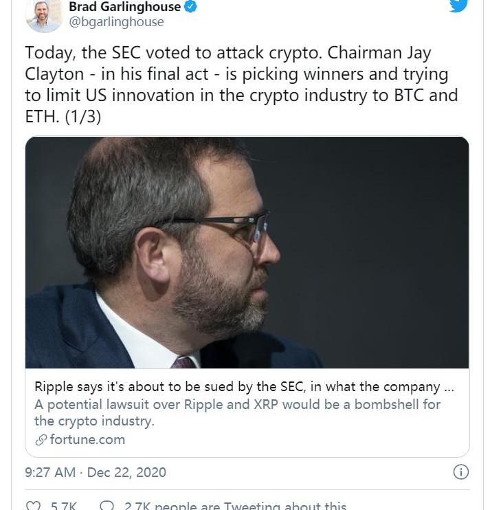This screenshot has width=490, height=510.
Task: Open the Brad Garlinghouse display name
Action: [125, 7]
